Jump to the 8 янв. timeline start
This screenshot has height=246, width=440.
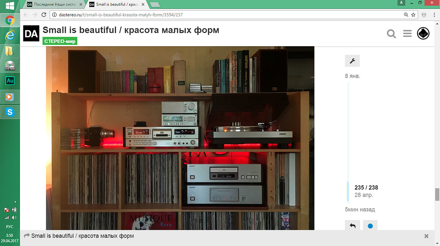point(352,76)
